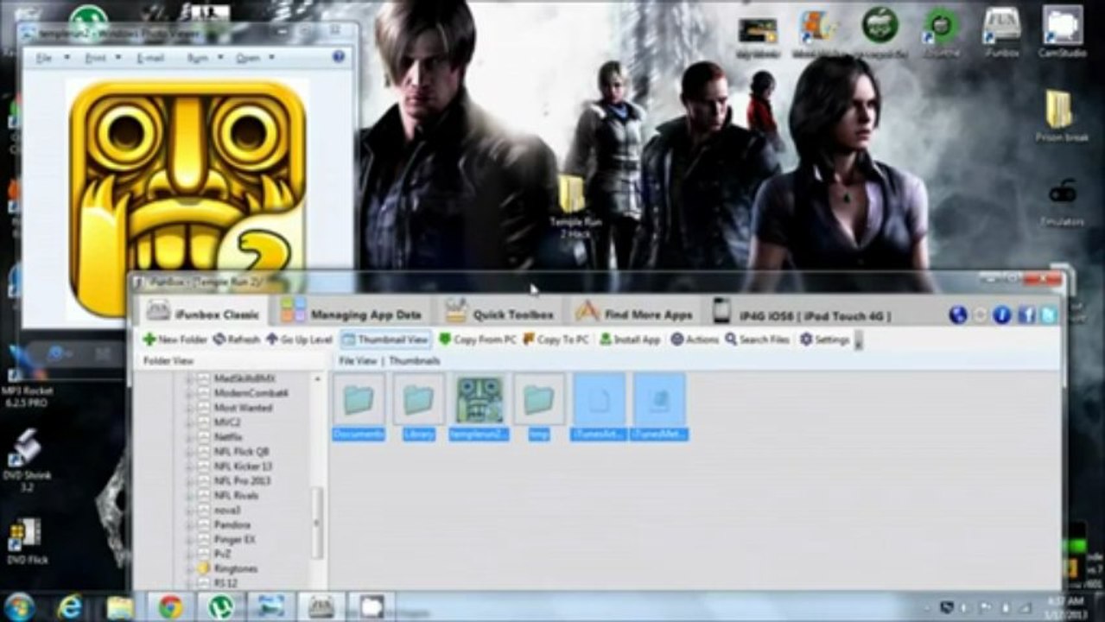Open DVD Shrink 3.2 desktop icon
Screen dimensions: 1105x622
pyautogui.click(x=29, y=460)
